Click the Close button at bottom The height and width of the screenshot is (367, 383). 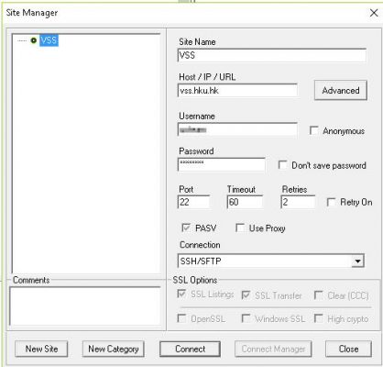(348, 349)
